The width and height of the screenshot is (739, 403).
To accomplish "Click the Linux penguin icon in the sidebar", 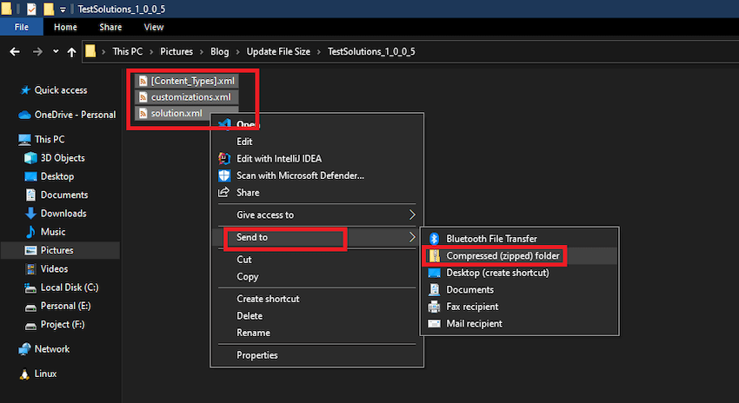I will pyautogui.click(x=25, y=373).
